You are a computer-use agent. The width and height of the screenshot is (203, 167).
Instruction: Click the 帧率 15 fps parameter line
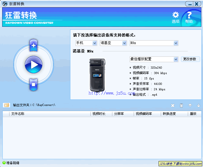tap(142, 78)
